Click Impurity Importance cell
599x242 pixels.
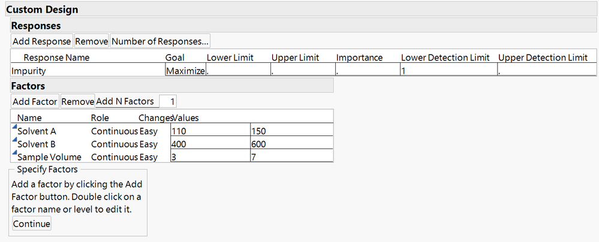pyautogui.click(x=368, y=71)
